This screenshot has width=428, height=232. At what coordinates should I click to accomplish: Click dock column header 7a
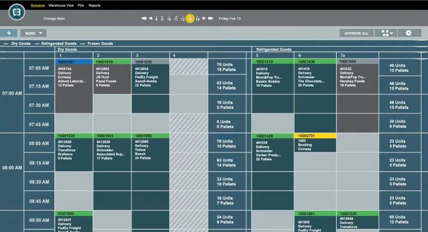pyautogui.click(x=358, y=55)
